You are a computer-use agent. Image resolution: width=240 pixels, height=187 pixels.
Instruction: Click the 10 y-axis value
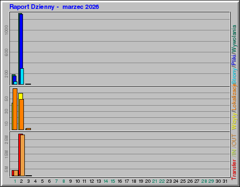[x=6, y=123]
